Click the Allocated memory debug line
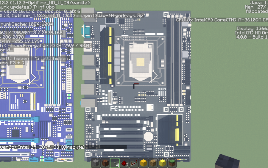This screenshot has width=268, height=168. click(x=257, y=11)
